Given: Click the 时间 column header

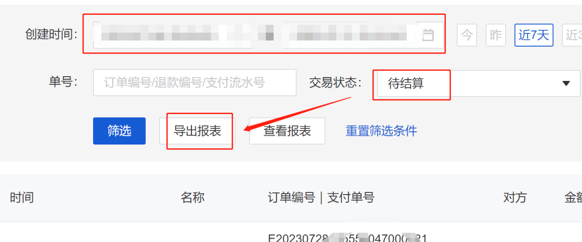Looking at the screenshot, I should tap(22, 198).
